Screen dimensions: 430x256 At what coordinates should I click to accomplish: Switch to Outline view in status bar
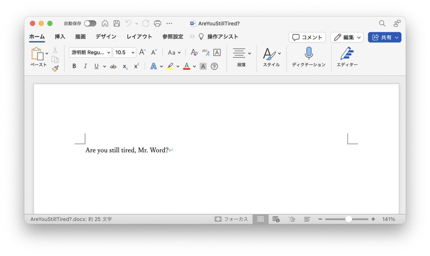292,219
